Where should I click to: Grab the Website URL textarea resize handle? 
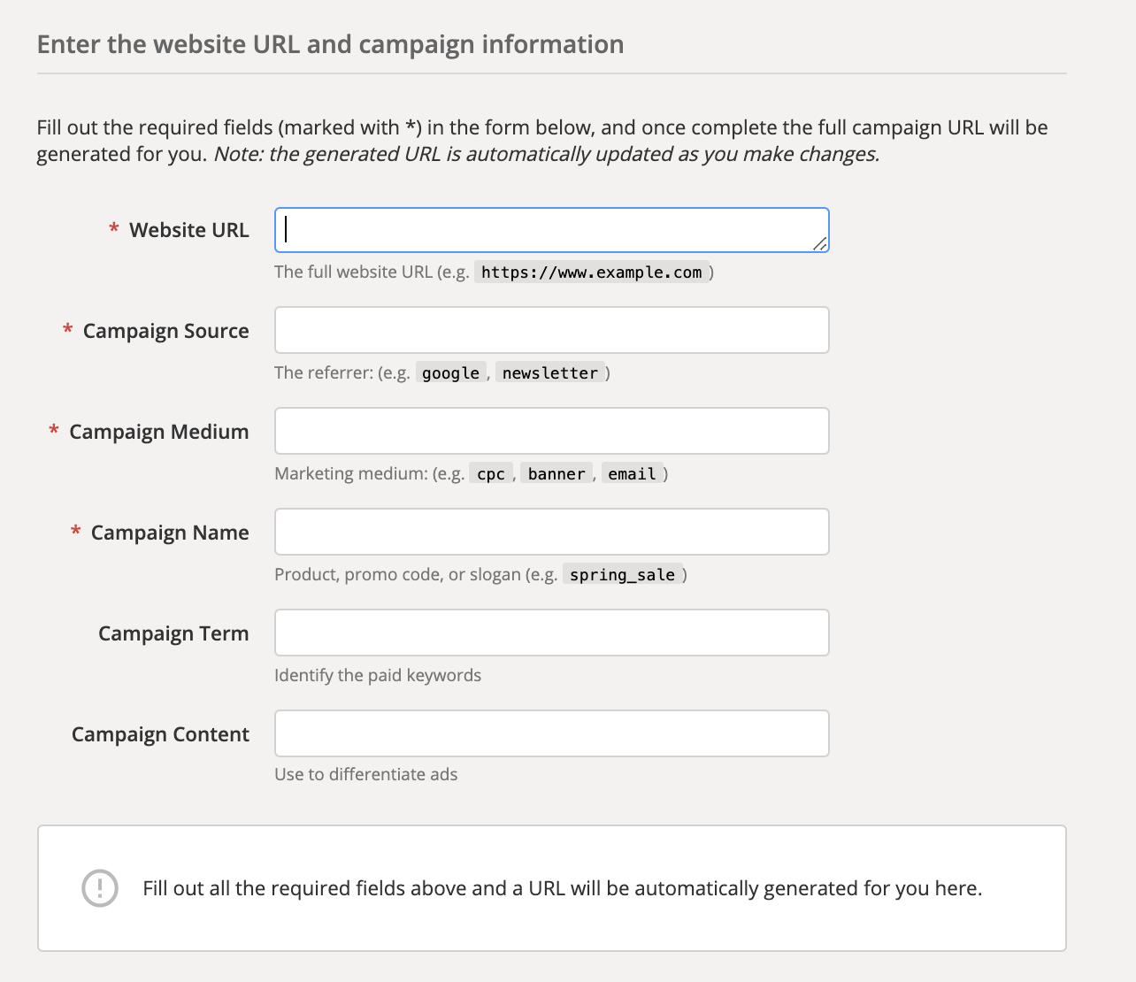(820, 243)
